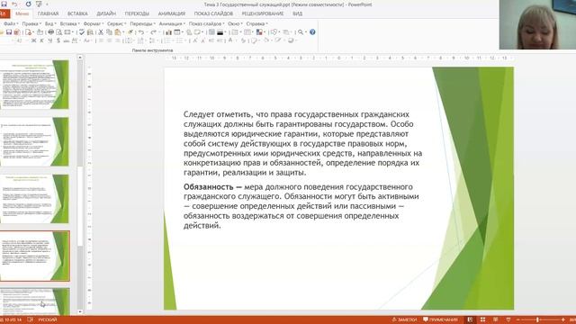Switch to Slide Sorter view icon

click(482, 319)
